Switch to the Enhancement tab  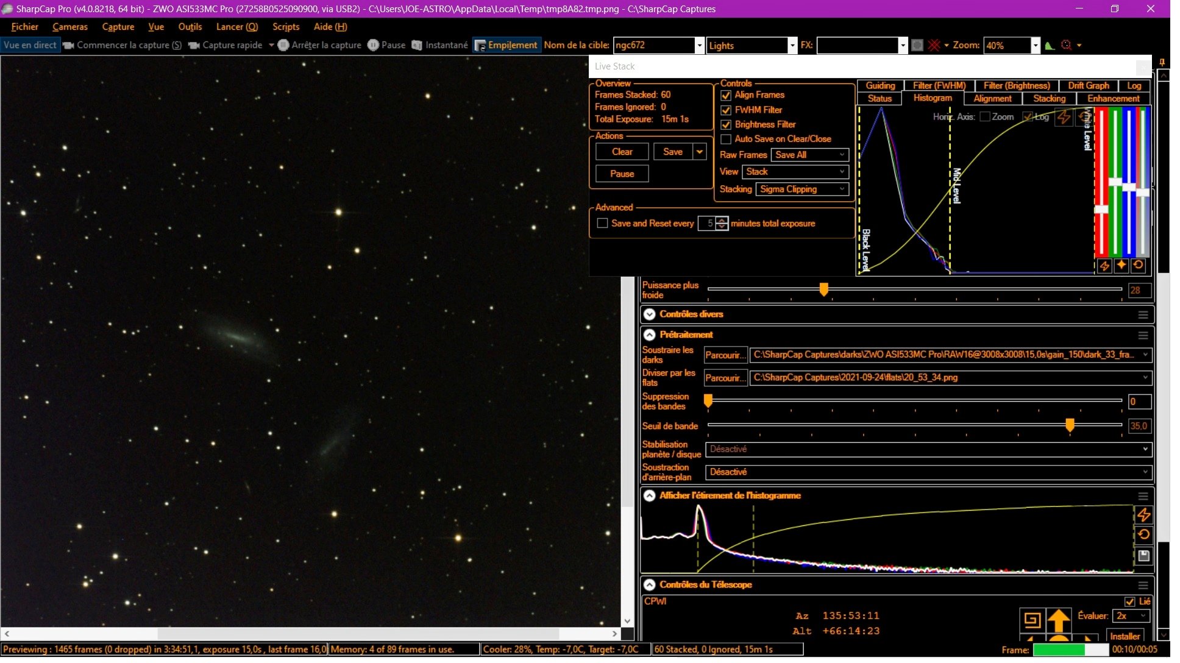[1113, 99]
